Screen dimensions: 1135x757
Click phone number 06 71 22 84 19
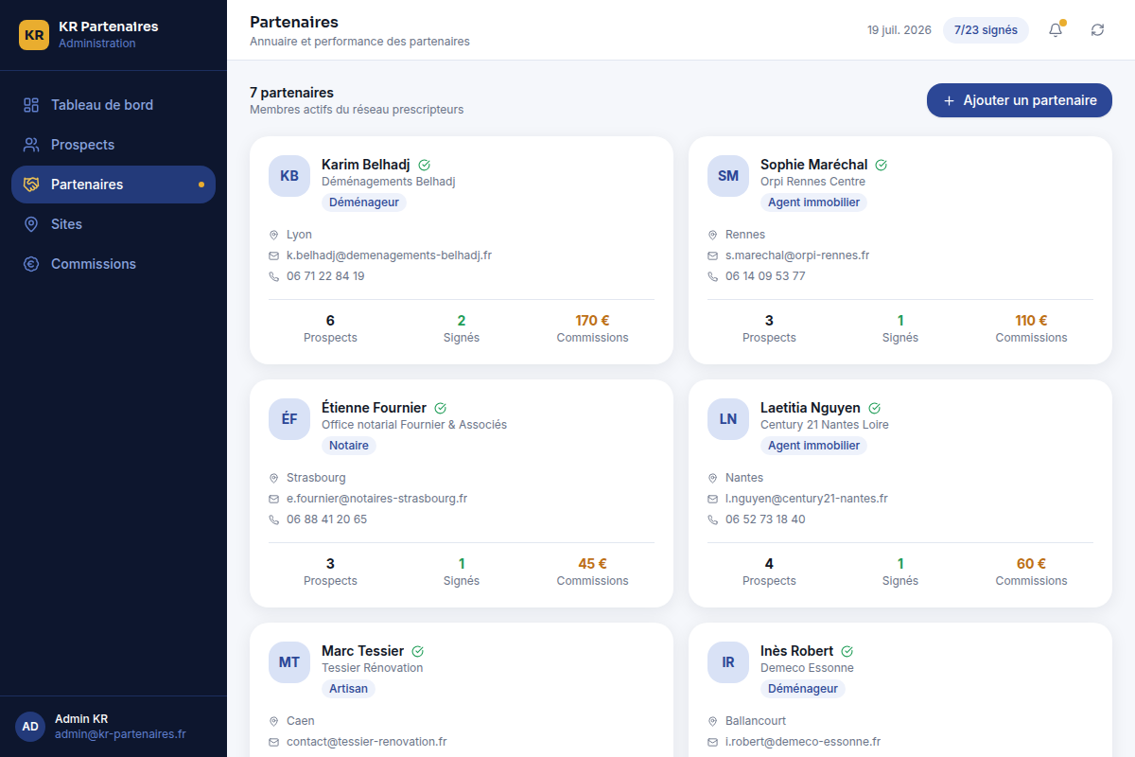point(325,276)
